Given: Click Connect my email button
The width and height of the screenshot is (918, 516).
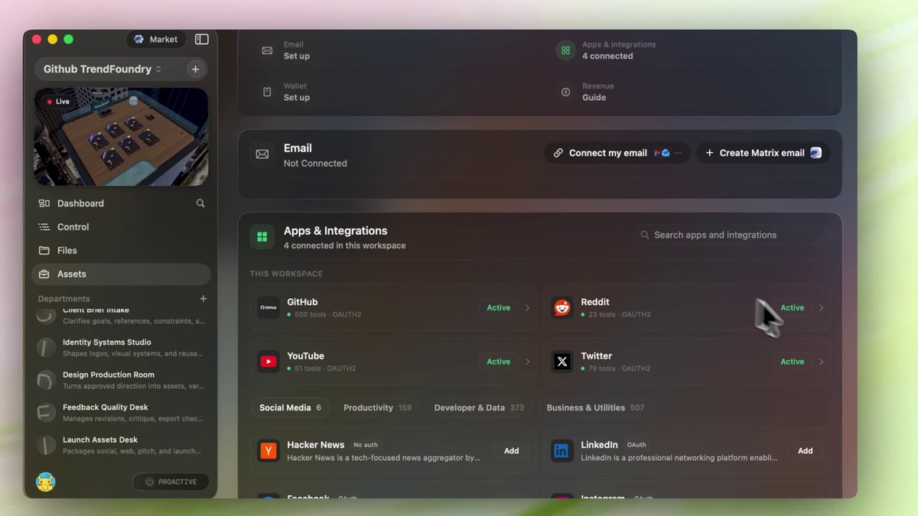Looking at the screenshot, I should [617, 153].
